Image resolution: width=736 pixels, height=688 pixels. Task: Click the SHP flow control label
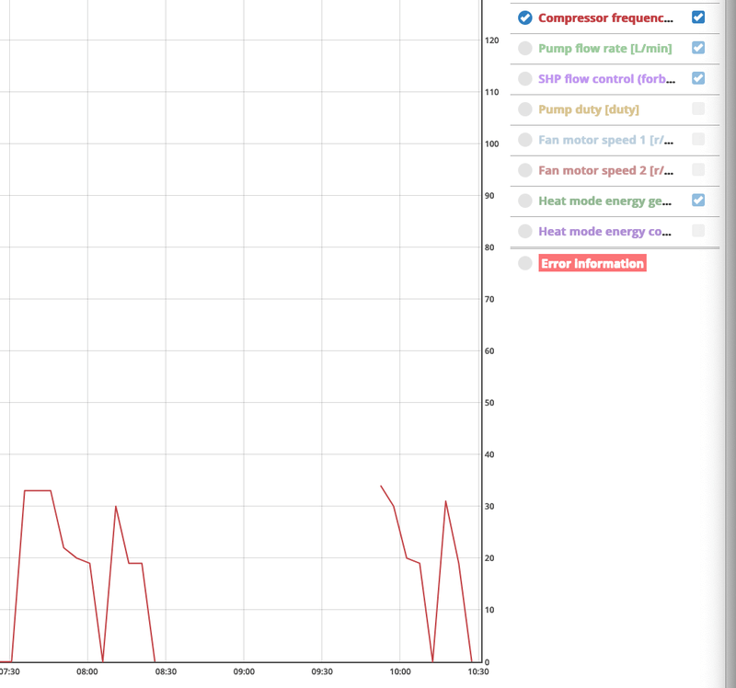606,79
